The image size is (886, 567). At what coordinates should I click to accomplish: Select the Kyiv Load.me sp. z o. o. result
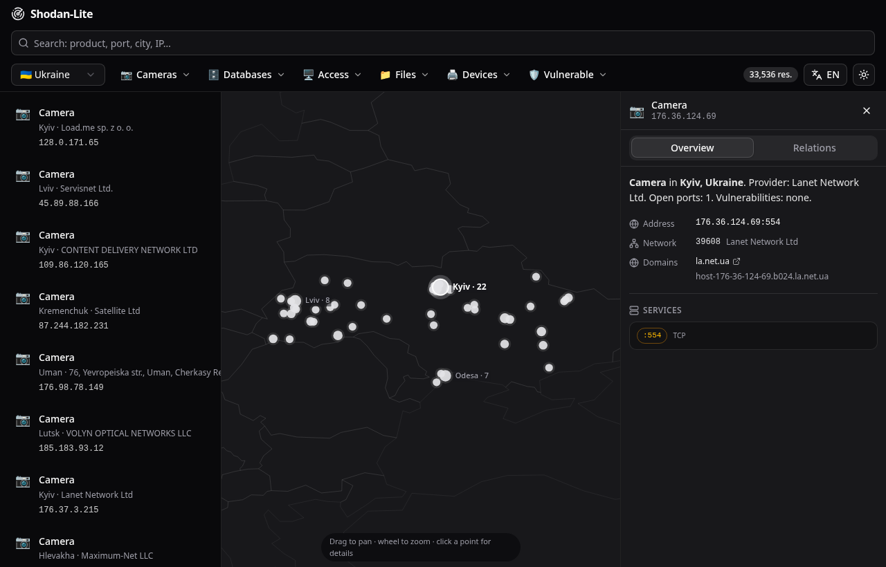[x=111, y=127]
